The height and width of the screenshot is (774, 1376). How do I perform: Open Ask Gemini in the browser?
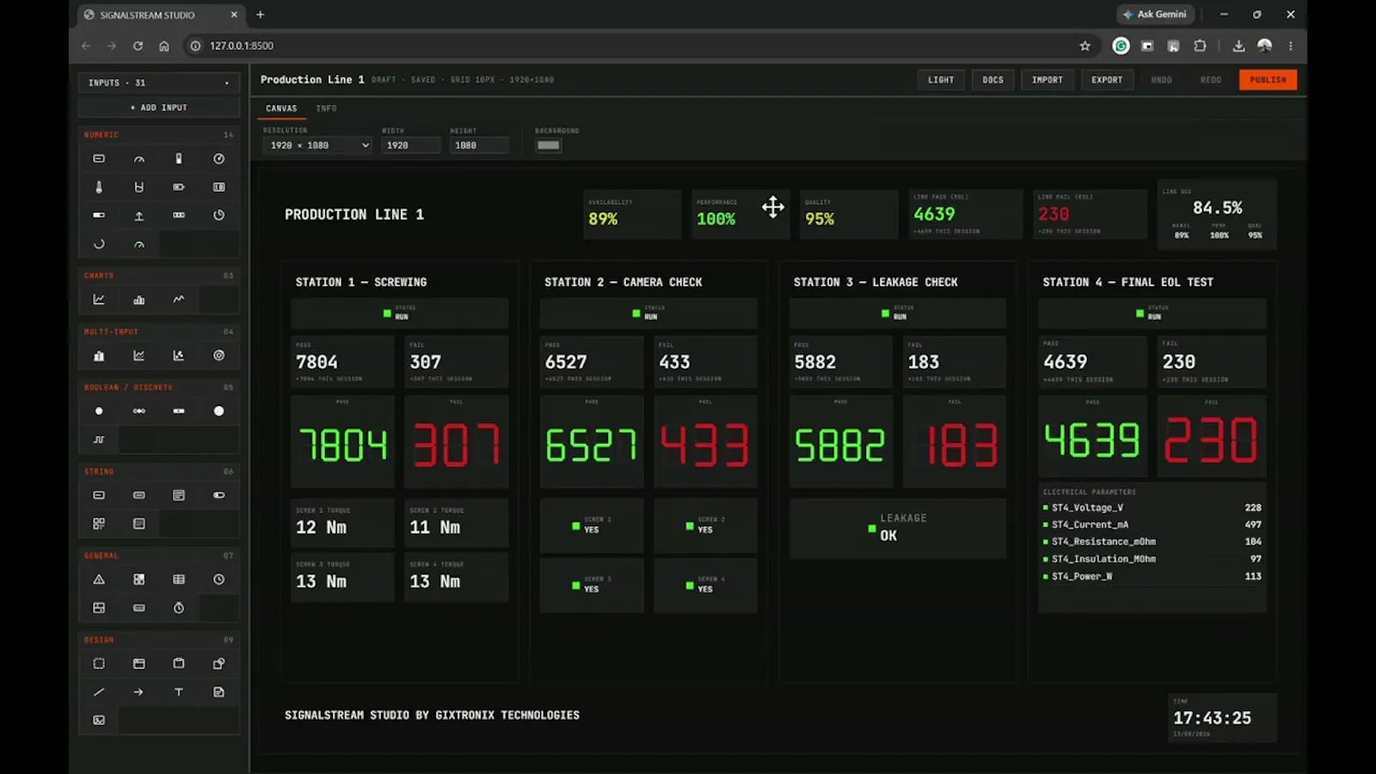pyautogui.click(x=1155, y=15)
